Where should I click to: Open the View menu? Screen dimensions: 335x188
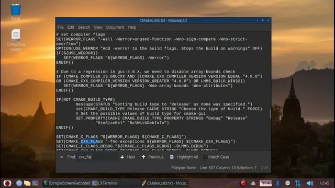tap(98, 27)
